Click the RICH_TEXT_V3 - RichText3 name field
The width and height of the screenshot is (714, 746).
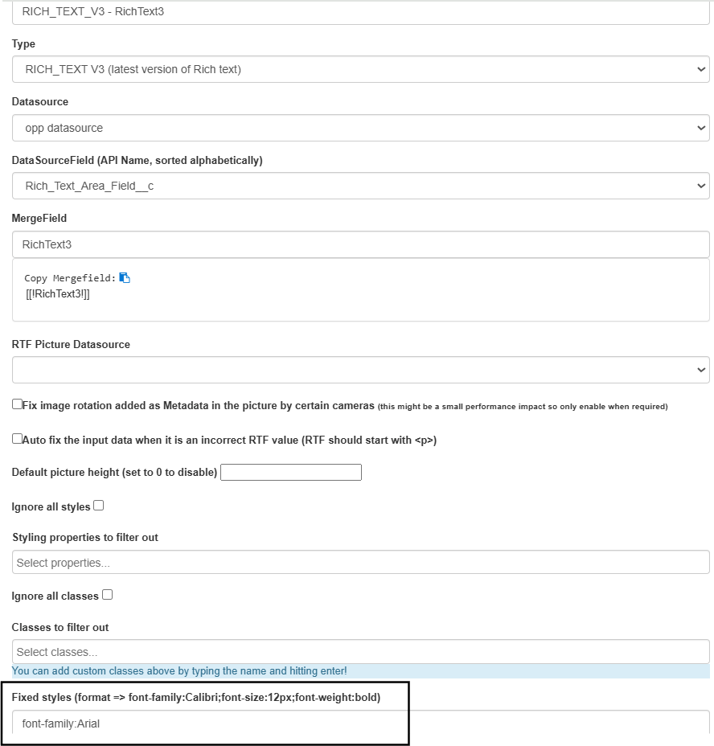pyautogui.click(x=361, y=12)
